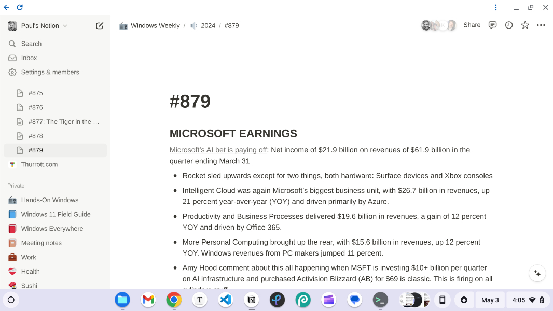This screenshot has width=553, height=311.
Task: Open Windows 11 Field Guide page
Action: coord(55,214)
